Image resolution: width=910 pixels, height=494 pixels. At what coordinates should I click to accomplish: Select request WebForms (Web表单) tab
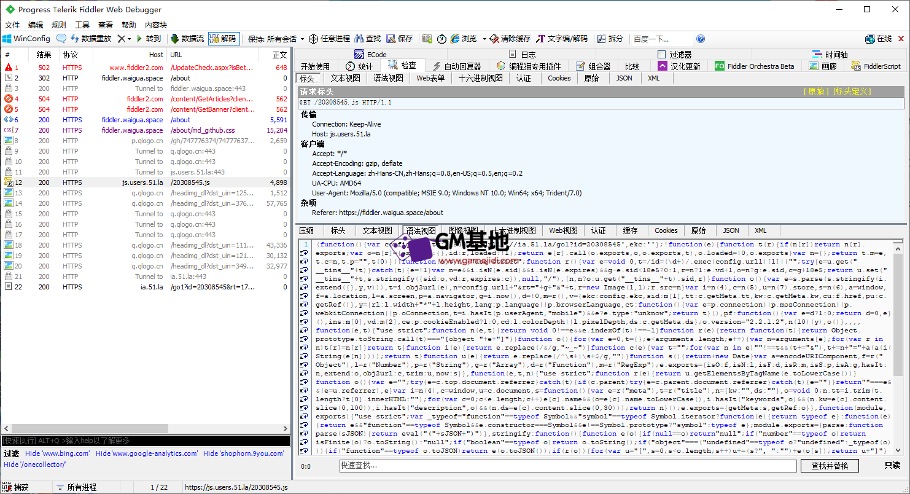(x=430, y=78)
